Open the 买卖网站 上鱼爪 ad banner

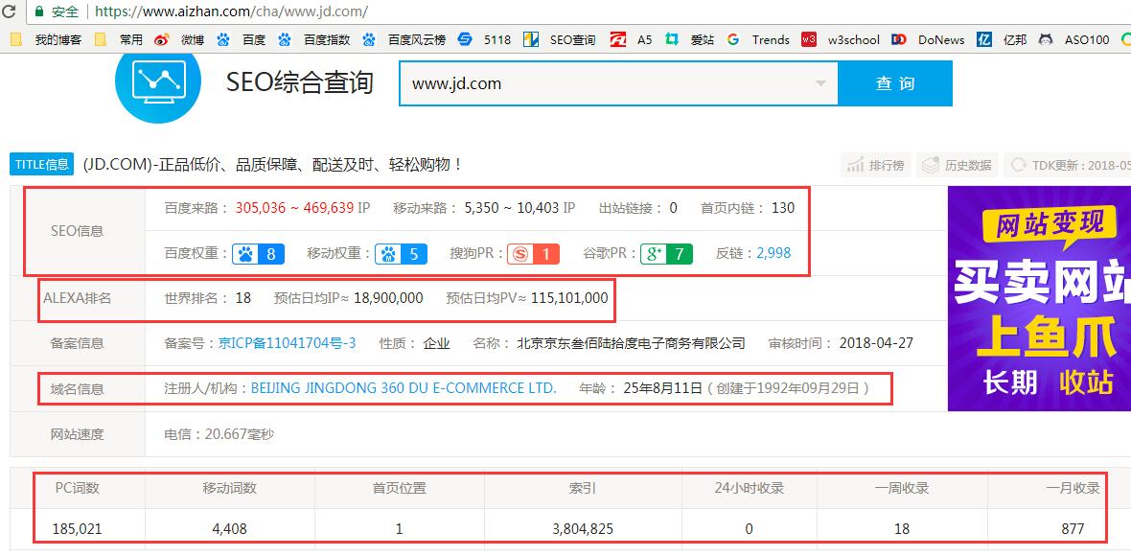pyautogui.click(x=1039, y=298)
